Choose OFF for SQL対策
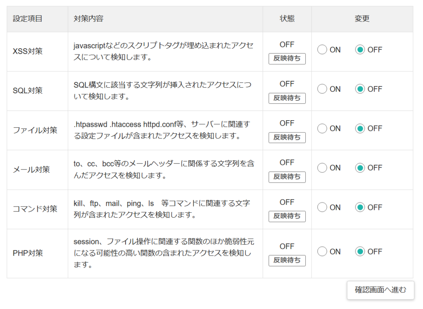 click(360, 89)
